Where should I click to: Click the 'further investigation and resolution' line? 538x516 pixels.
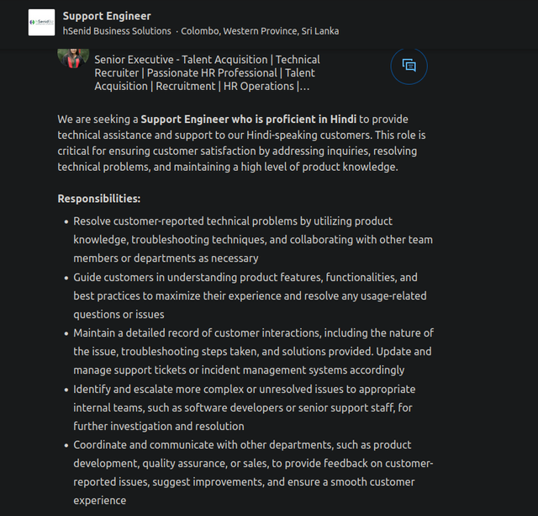pos(159,426)
